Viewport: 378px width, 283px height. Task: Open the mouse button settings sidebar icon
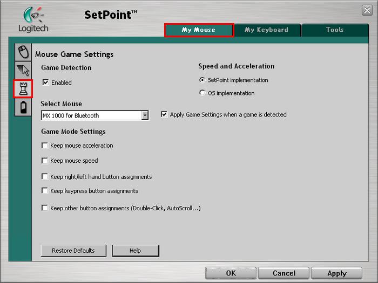(23, 52)
